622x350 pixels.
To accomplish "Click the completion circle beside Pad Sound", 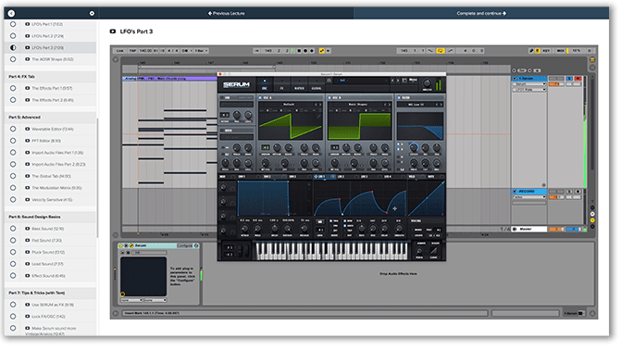I will [x=13, y=241].
